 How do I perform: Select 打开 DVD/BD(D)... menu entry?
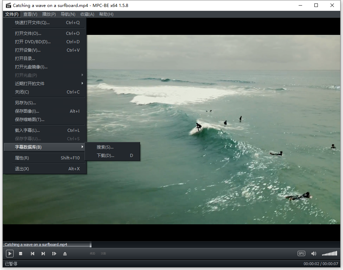coord(45,42)
